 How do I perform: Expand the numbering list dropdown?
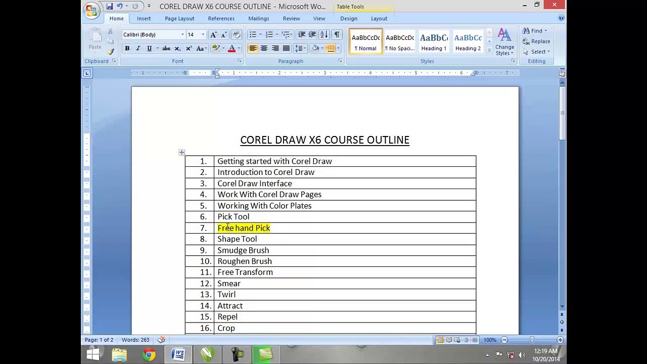tap(276, 35)
